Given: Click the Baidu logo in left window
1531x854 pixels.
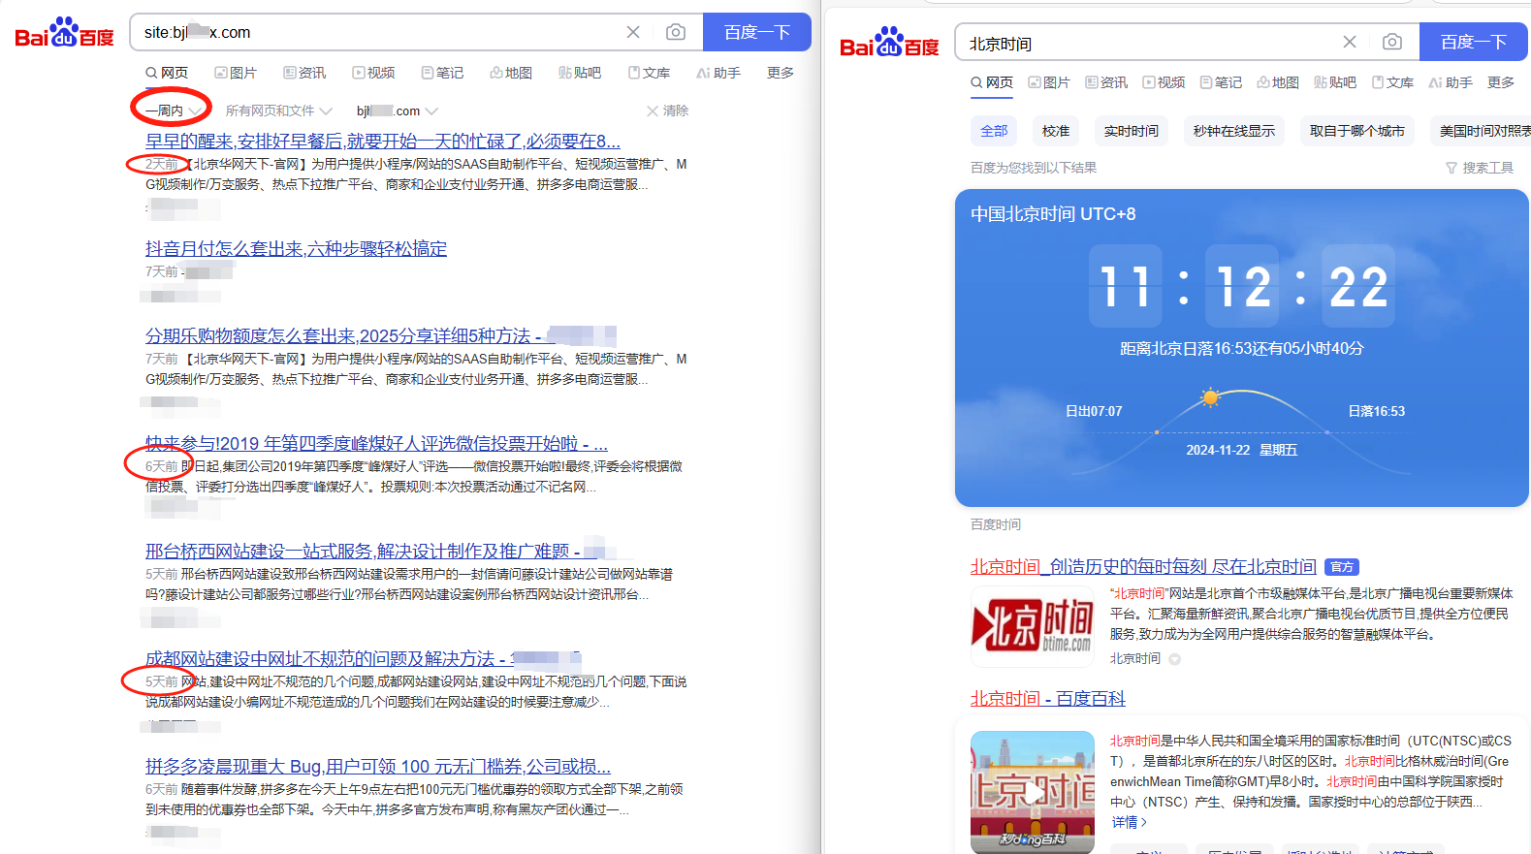Looking at the screenshot, I should [x=64, y=33].
